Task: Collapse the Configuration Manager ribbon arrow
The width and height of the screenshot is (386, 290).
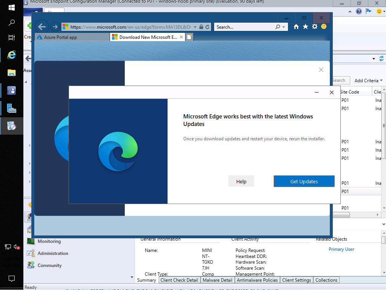Action: (x=350, y=12)
